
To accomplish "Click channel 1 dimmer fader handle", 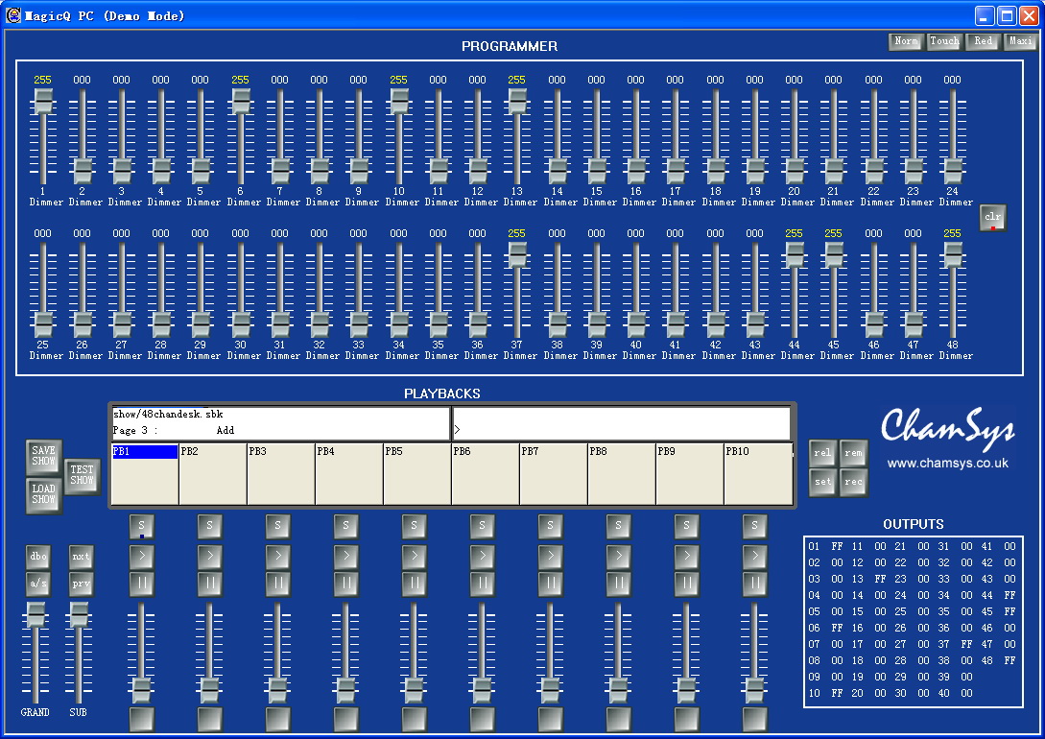I will coord(42,102).
